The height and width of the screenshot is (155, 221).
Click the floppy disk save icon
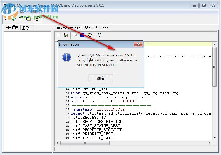click(66, 35)
